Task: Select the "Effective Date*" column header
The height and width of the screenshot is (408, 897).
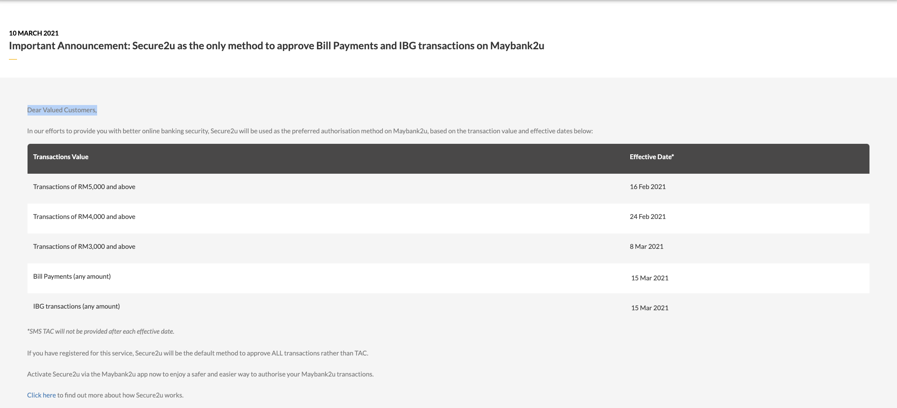Action: click(x=651, y=157)
